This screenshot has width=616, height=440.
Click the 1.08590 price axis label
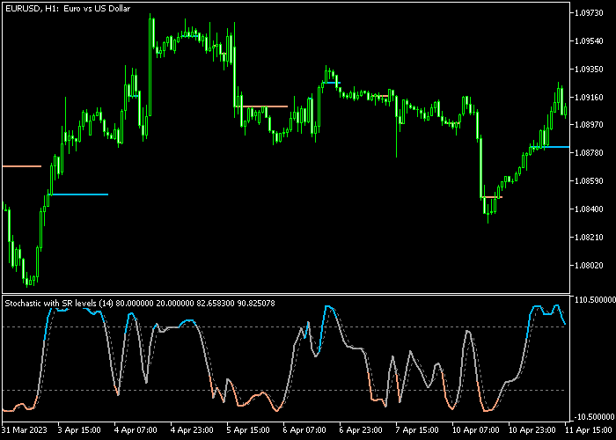tap(589, 181)
